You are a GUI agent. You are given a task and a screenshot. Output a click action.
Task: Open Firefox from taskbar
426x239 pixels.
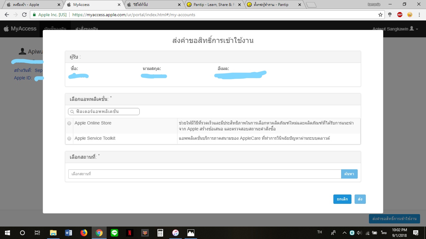tap(84, 232)
